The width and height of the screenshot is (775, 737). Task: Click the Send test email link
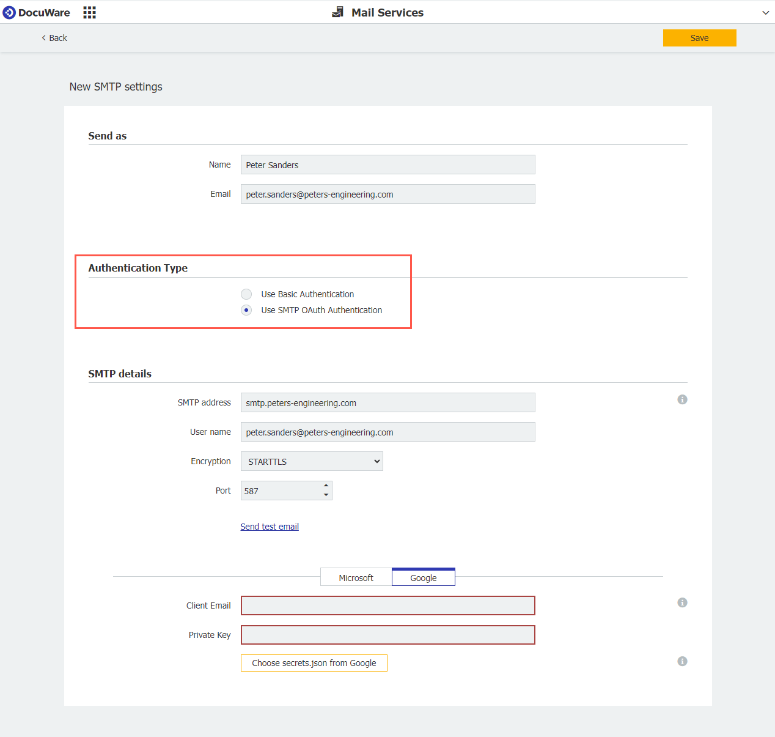(270, 526)
